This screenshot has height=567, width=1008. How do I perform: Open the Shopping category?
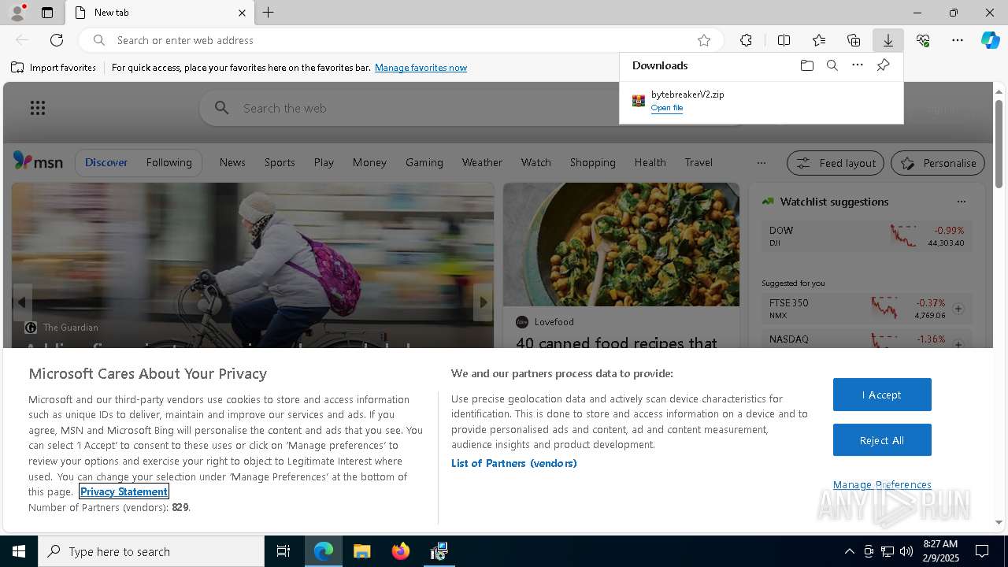click(592, 162)
